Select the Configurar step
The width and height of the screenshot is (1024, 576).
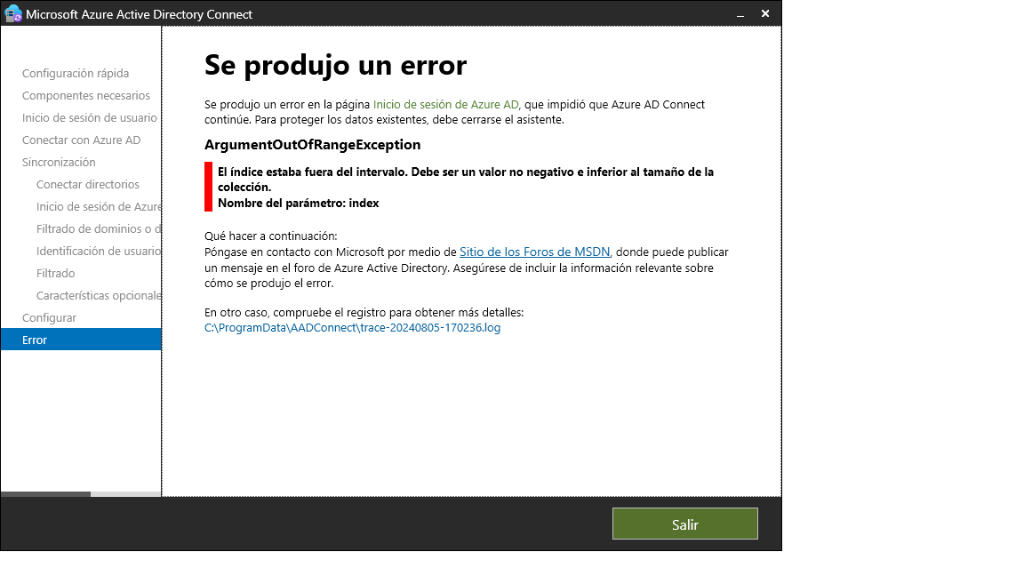click(50, 317)
